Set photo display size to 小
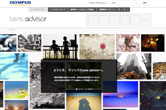The image size is (166, 110). [x=125, y=9]
